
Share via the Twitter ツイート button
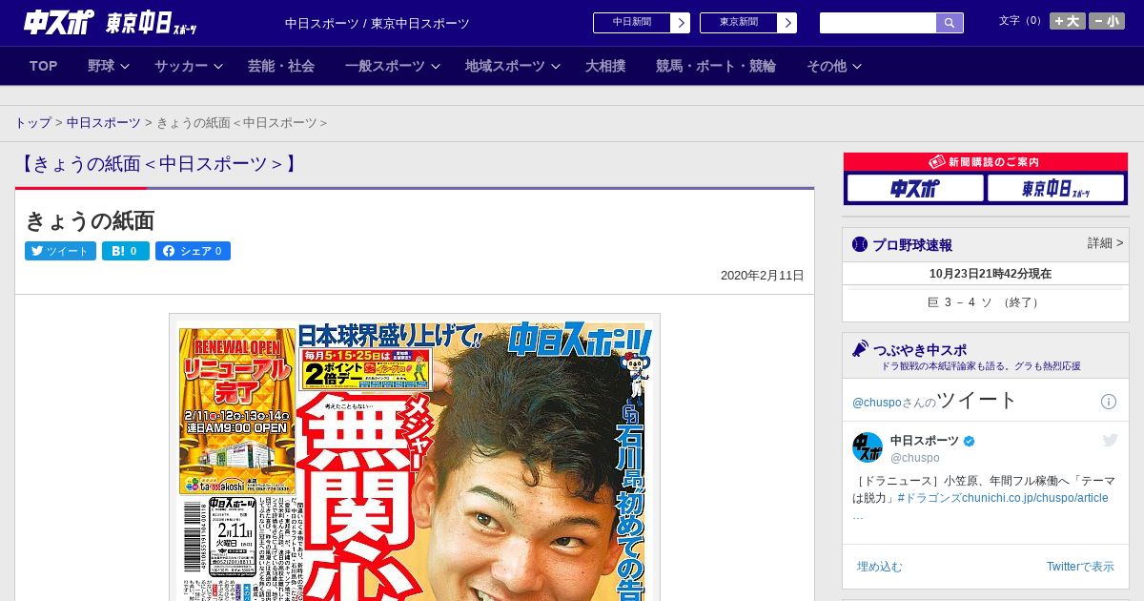(x=60, y=251)
